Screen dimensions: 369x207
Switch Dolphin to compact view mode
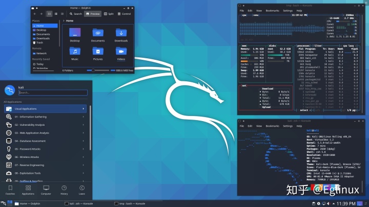pyautogui.click(x=56, y=14)
